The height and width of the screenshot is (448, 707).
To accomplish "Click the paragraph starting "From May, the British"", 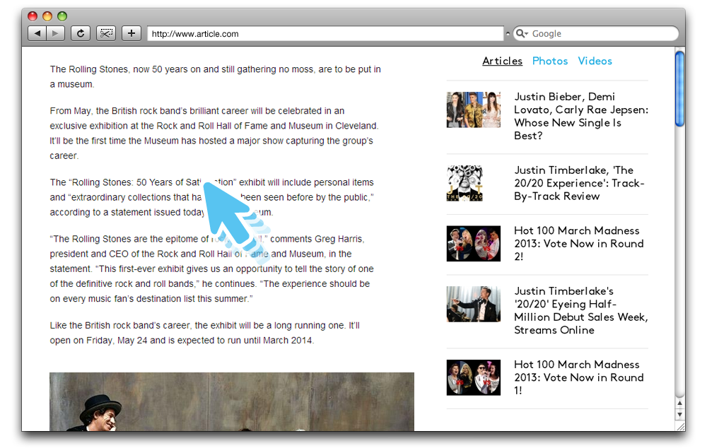I will pos(214,133).
